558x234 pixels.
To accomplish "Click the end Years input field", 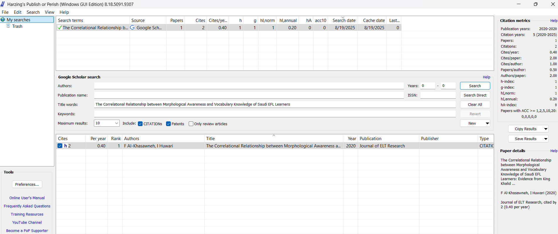I will point(448,86).
